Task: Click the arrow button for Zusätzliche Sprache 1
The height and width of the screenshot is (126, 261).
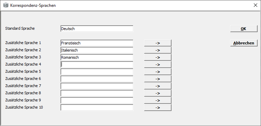Action: coord(157,43)
